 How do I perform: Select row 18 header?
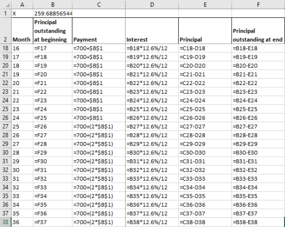tap(6, 48)
